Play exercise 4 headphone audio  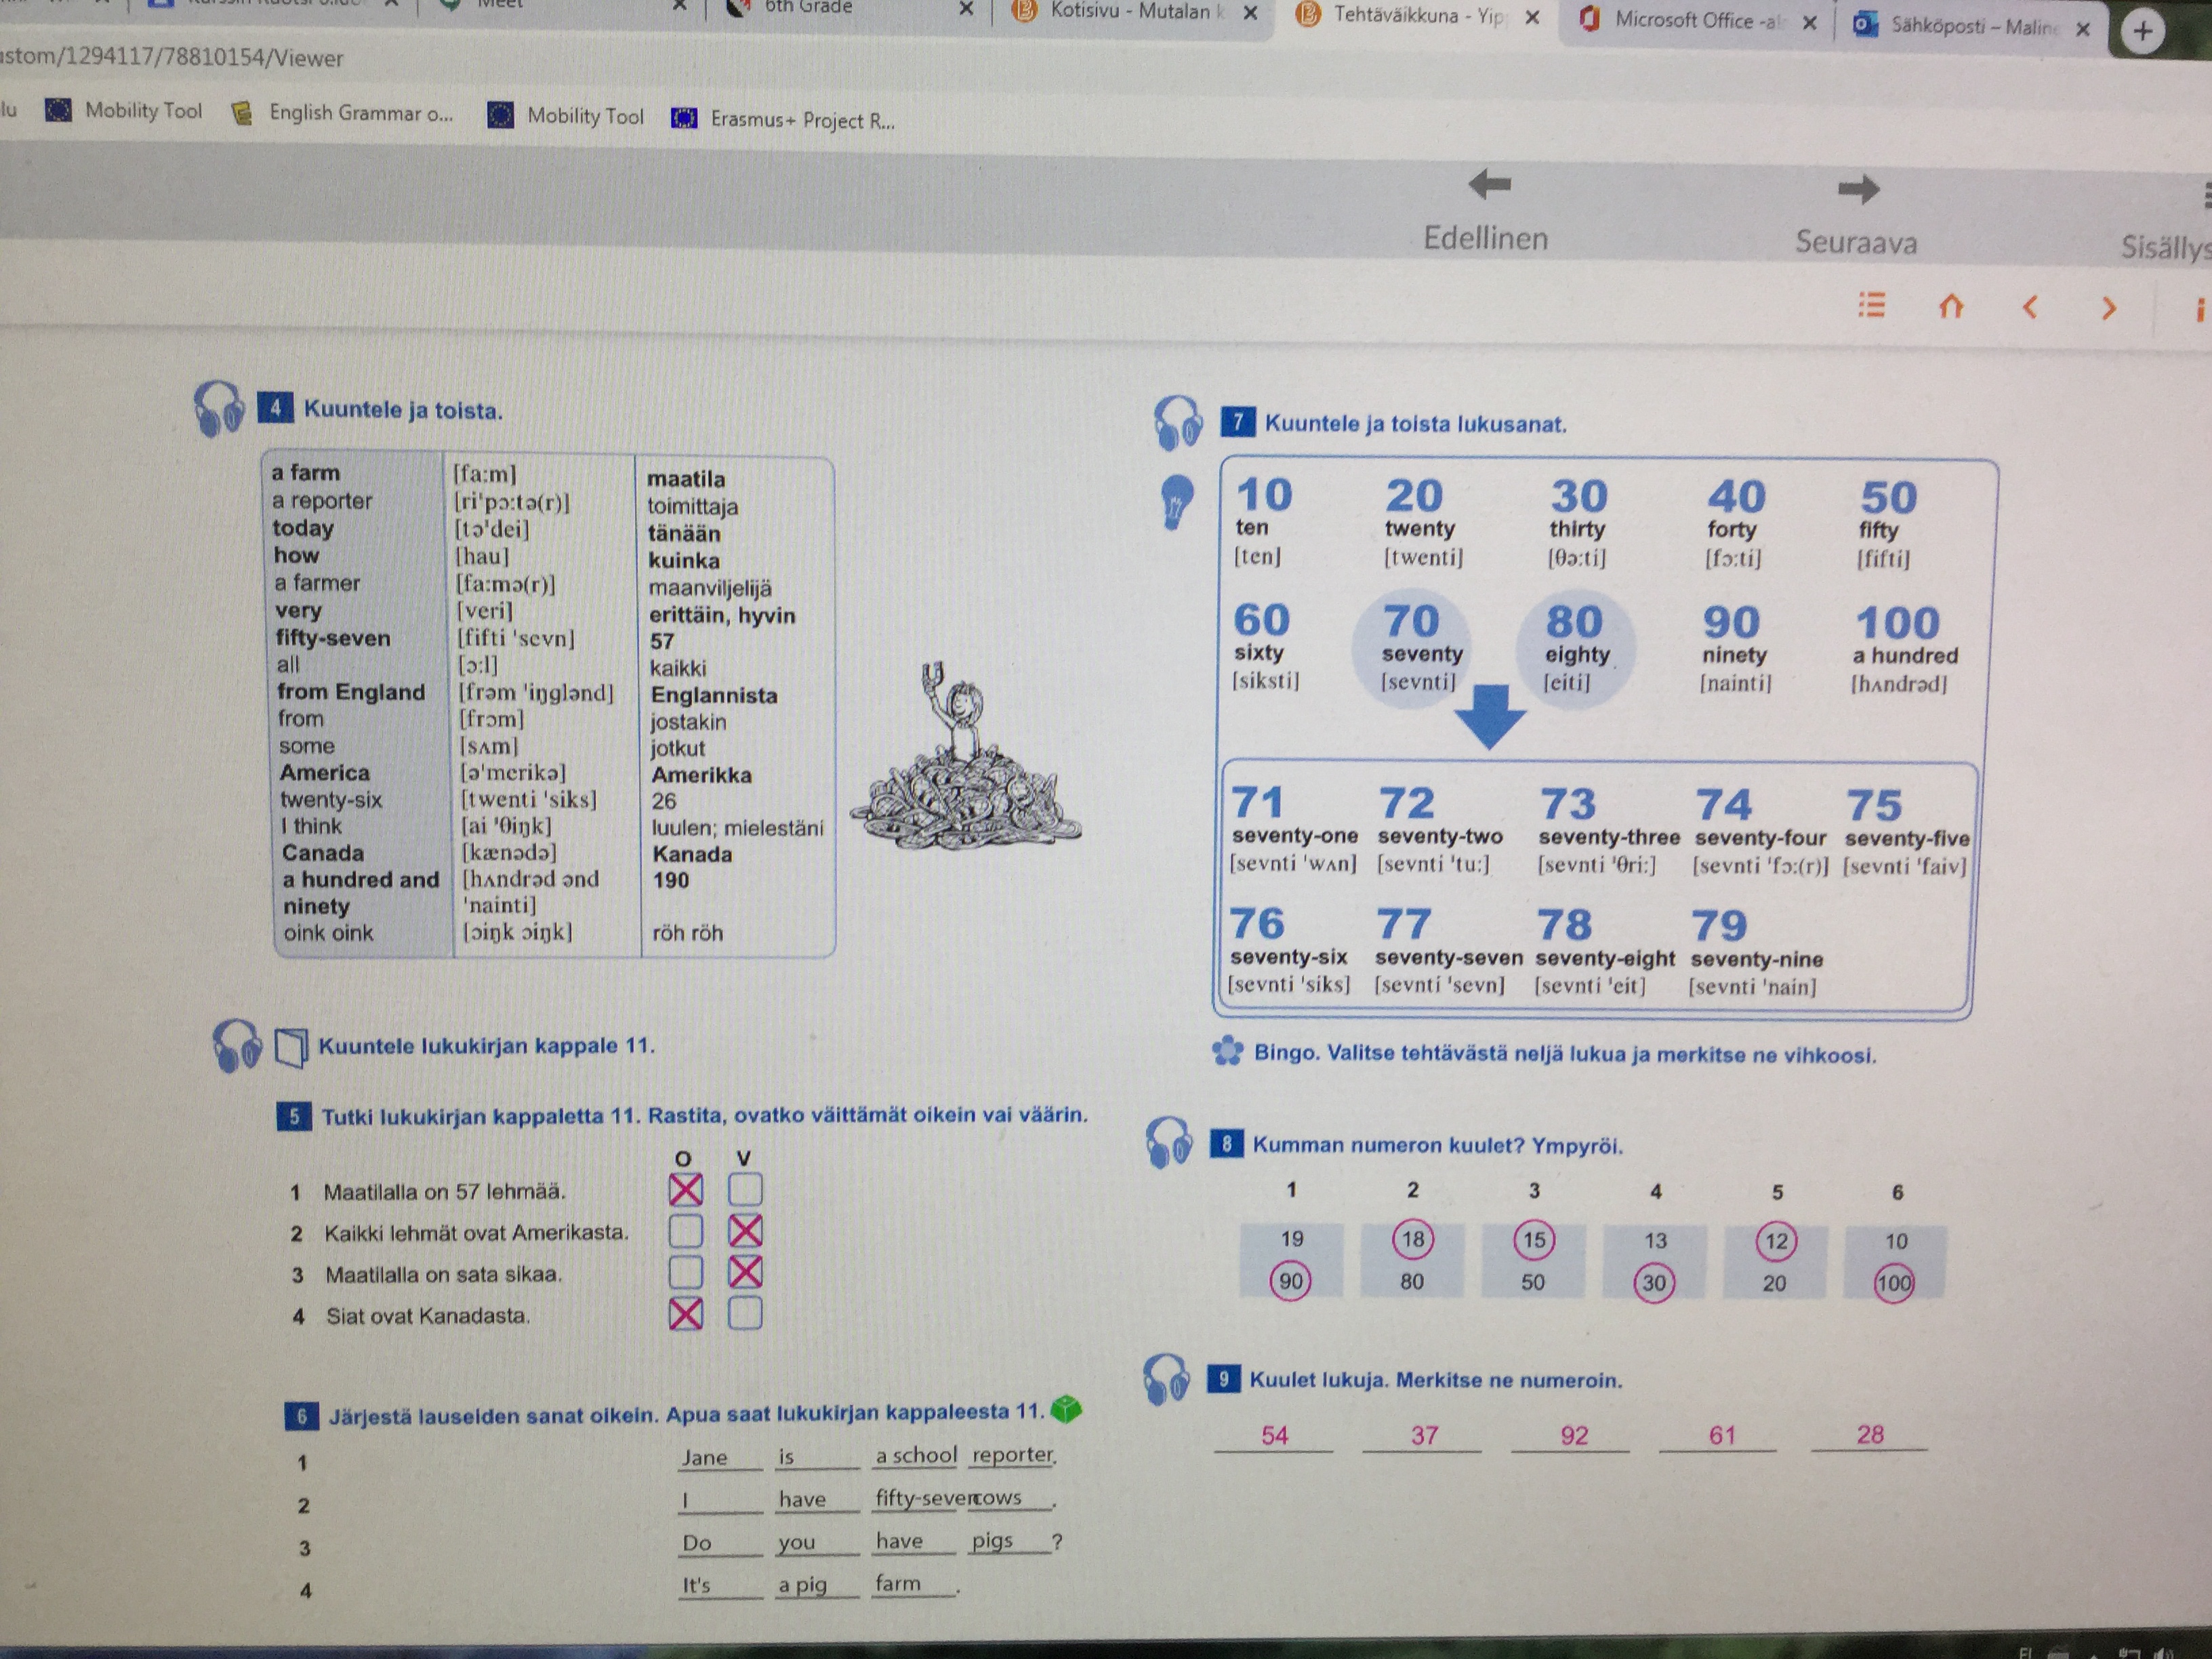coord(219,409)
